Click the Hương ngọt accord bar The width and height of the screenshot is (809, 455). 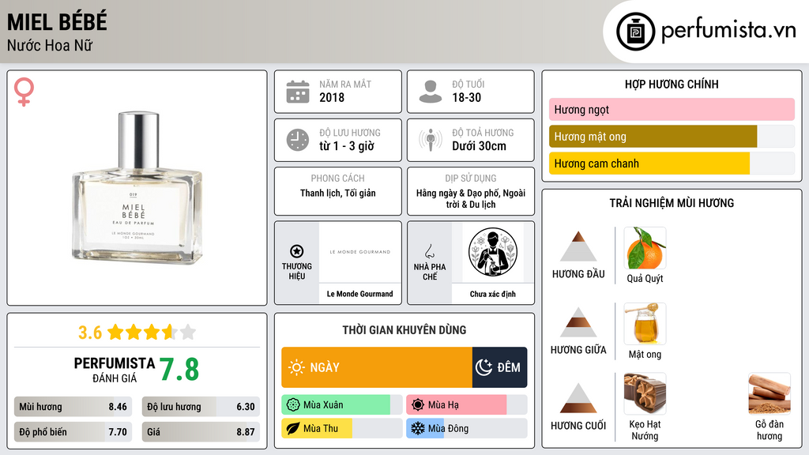672,109
